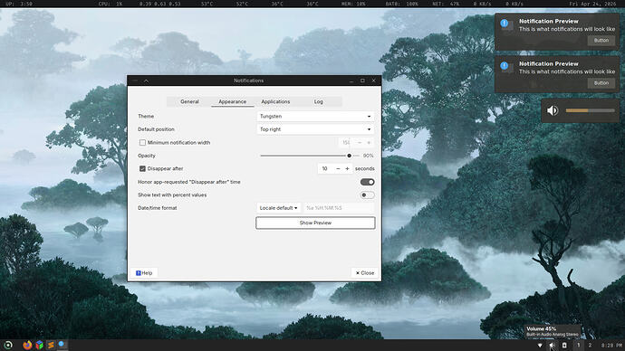Screen dimensions: 625x351
Task: Click the info icon in lower Notification Preview
Action: 505,66
